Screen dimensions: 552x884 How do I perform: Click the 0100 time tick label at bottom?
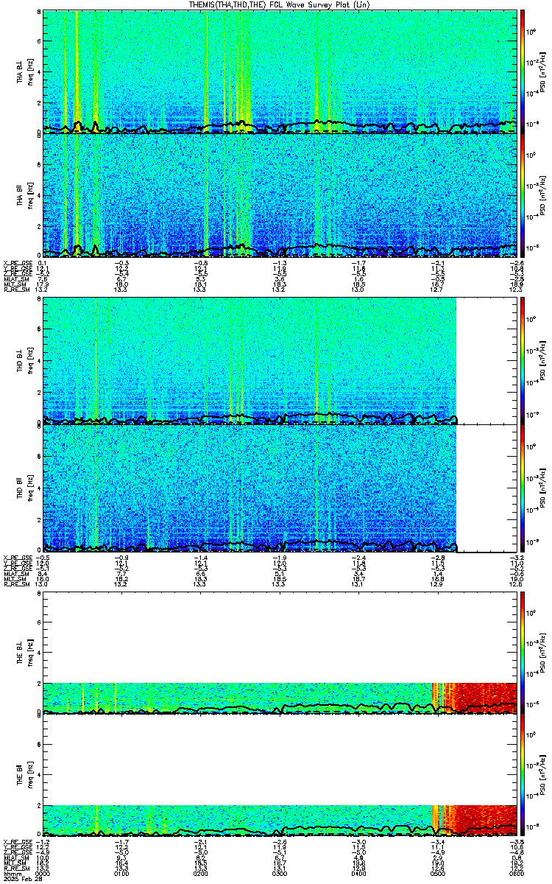[121, 874]
